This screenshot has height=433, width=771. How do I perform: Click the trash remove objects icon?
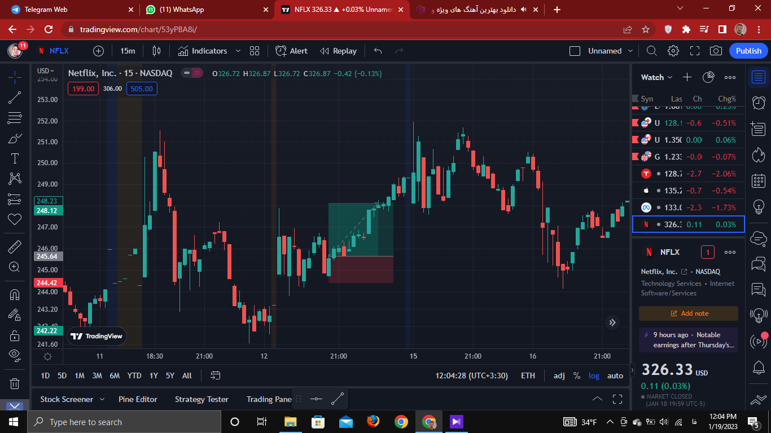point(15,383)
